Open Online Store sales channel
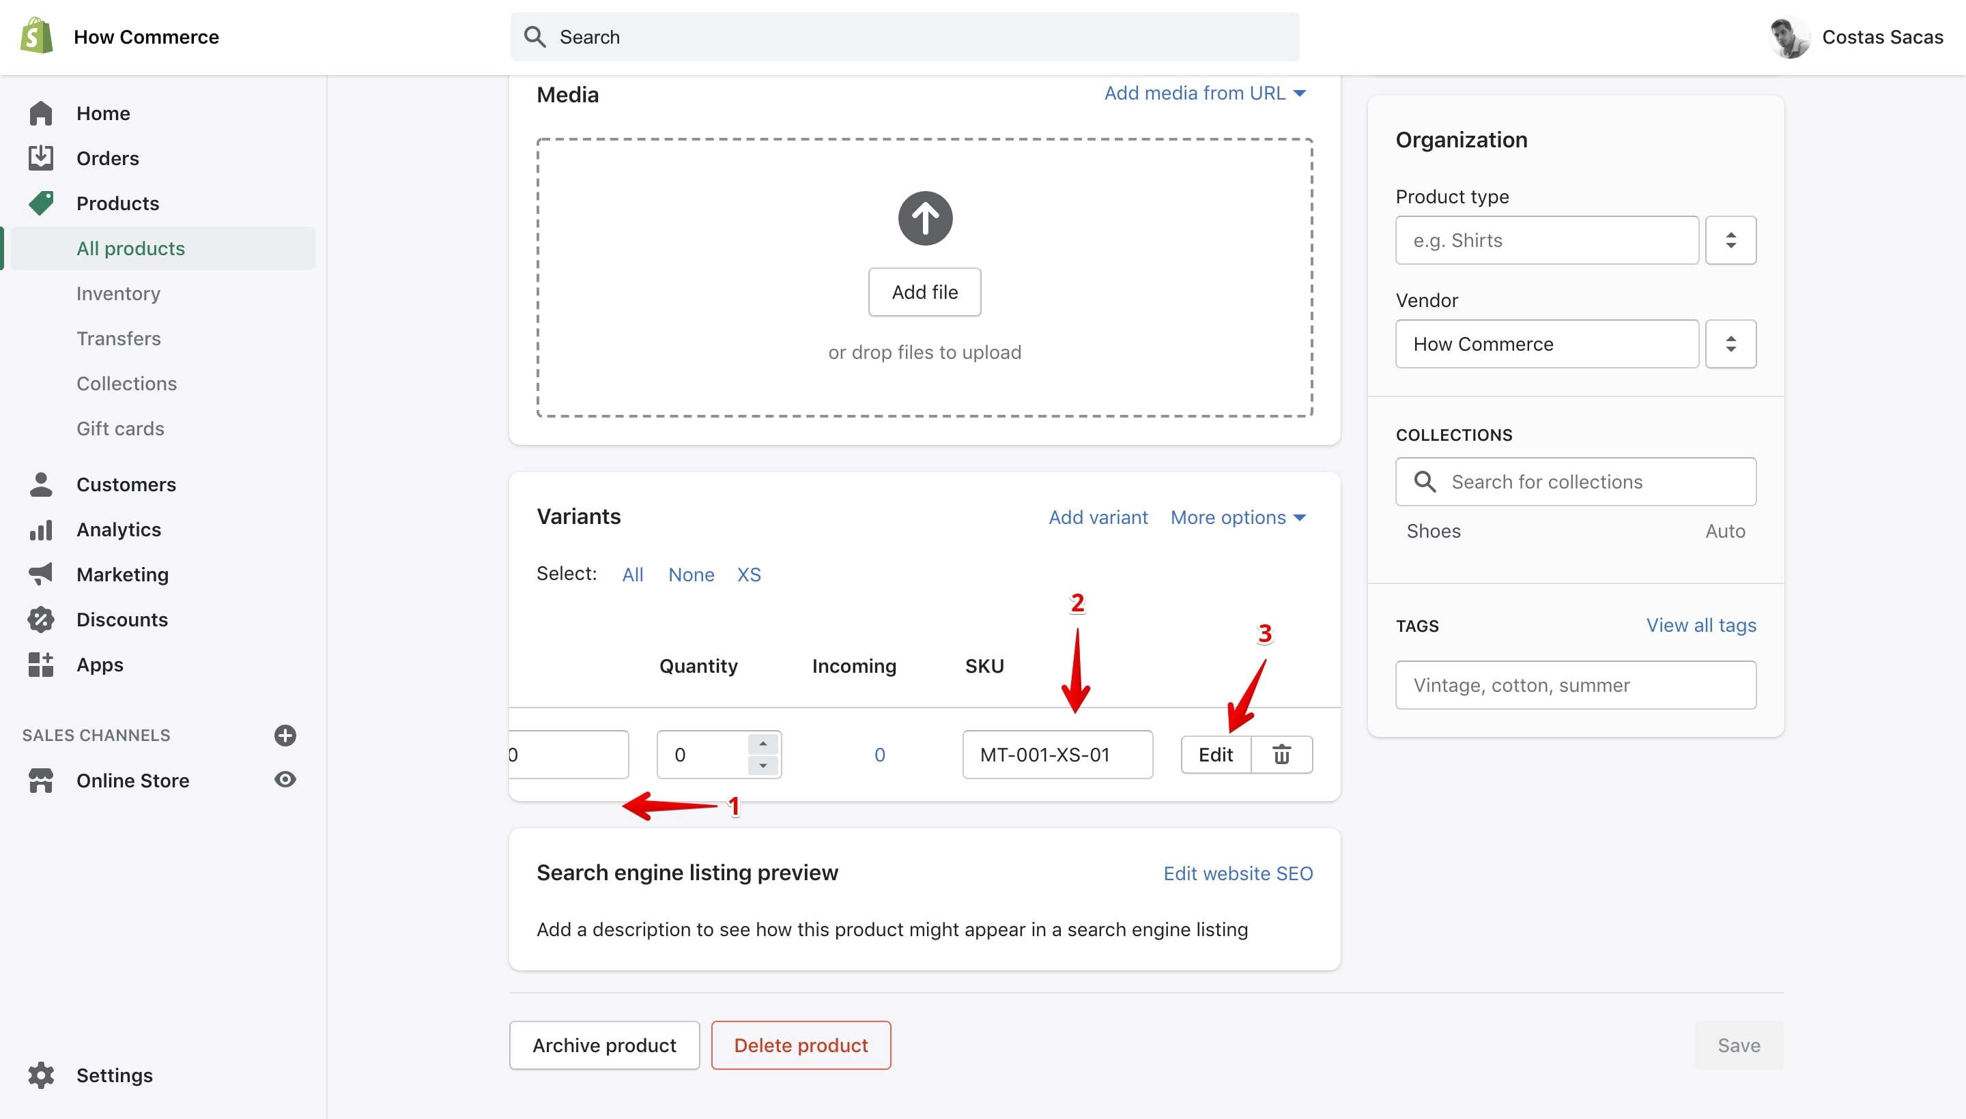 132,781
